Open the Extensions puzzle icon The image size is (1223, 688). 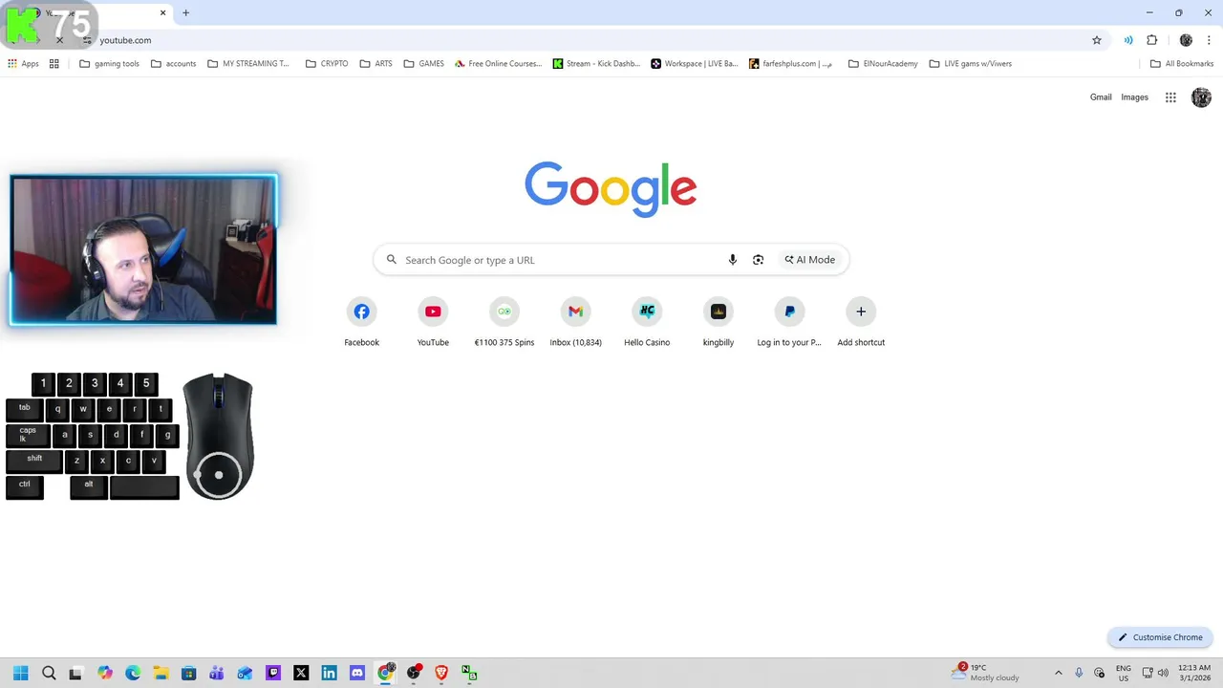(1152, 40)
